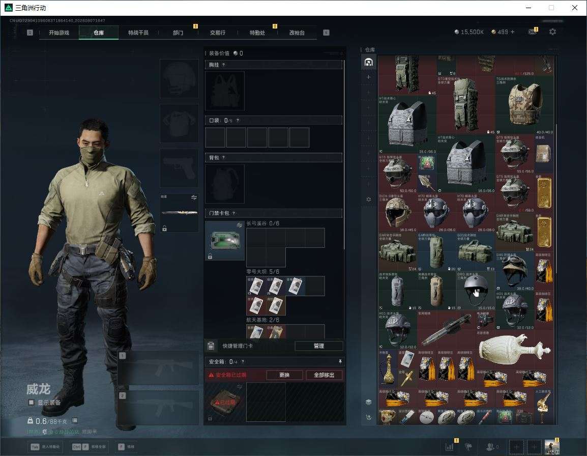The height and width of the screenshot is (456, 587).
Task: Open stash sidebar gear settings icon
Action: (x=368, y=199)
